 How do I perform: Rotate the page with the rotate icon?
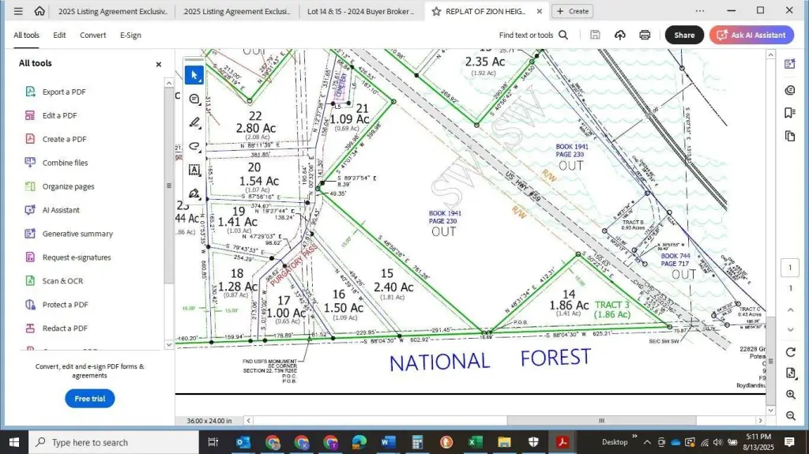[790, 351]
